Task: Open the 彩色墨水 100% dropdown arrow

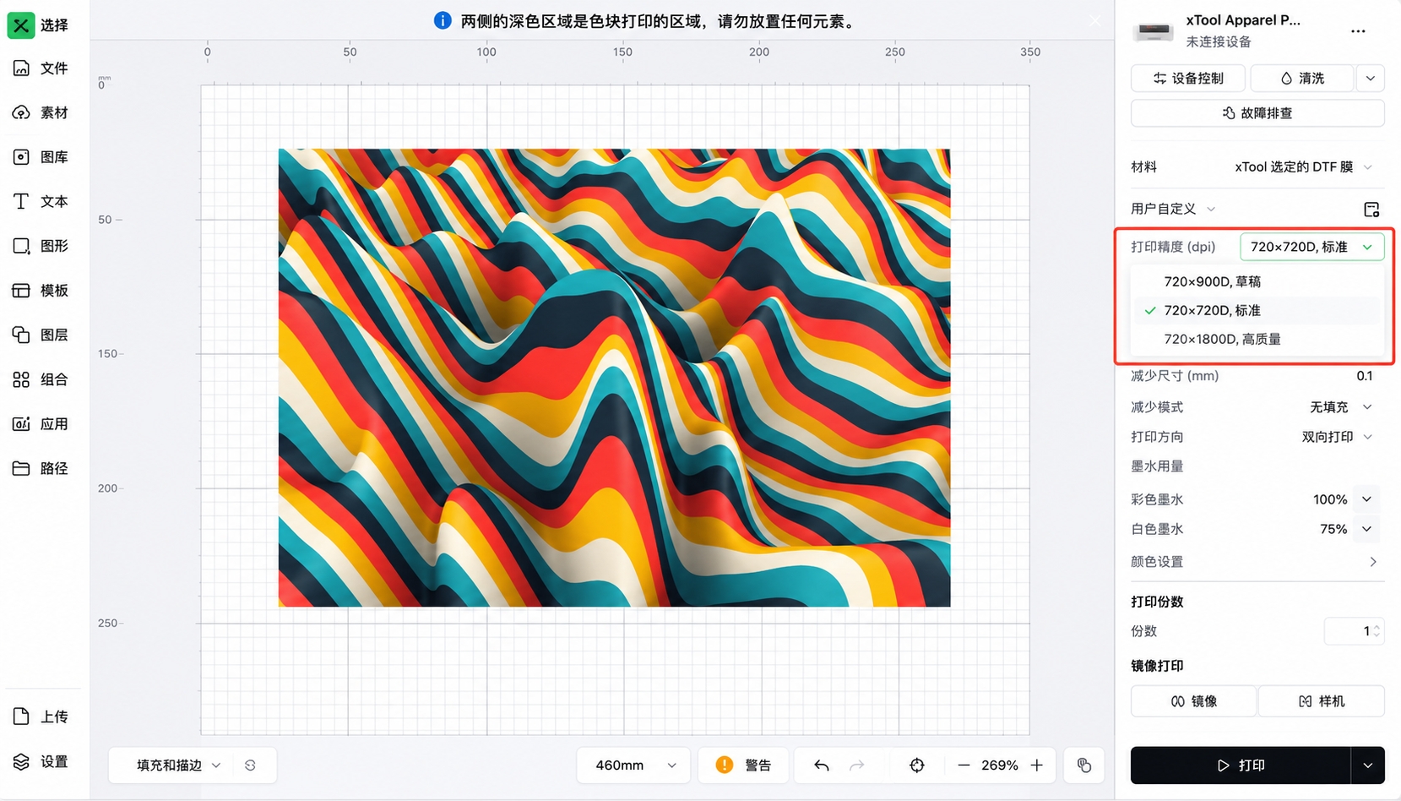Action: click(x=1366, y=499)
